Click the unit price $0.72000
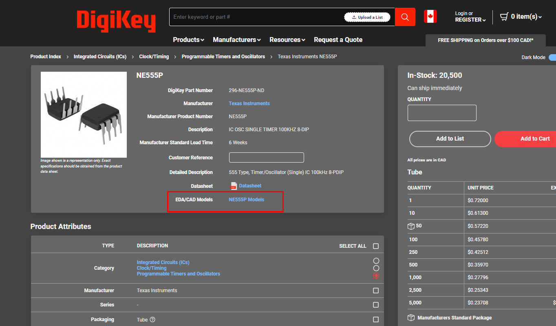Viewport: 556px width, 326px height. [478, 200]
